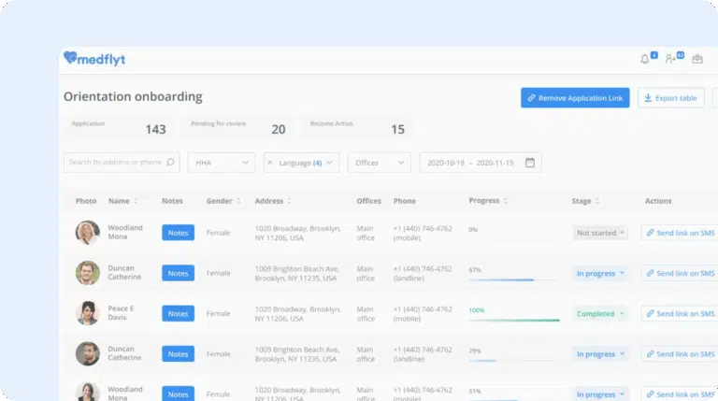Image resolution: width=718 pixels, height=401 pixels.
Task: Click Peace E Davis profile photo
Action: 88,313
